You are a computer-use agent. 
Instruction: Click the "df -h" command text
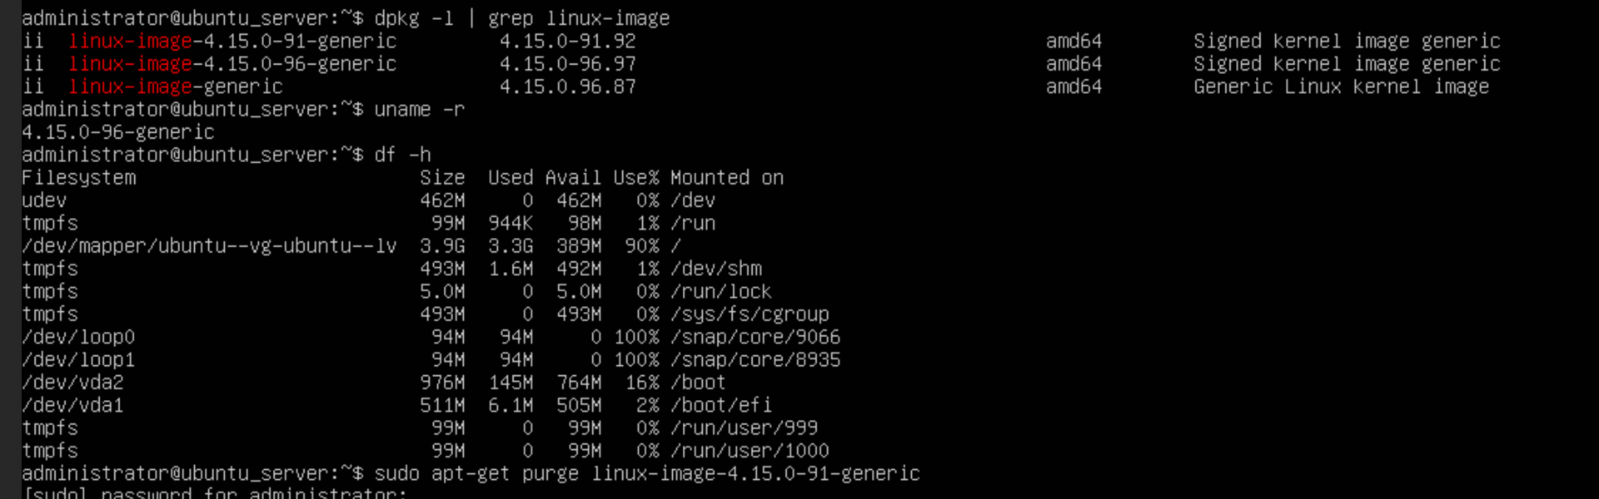pyautogui.click(x=402, y=155)
